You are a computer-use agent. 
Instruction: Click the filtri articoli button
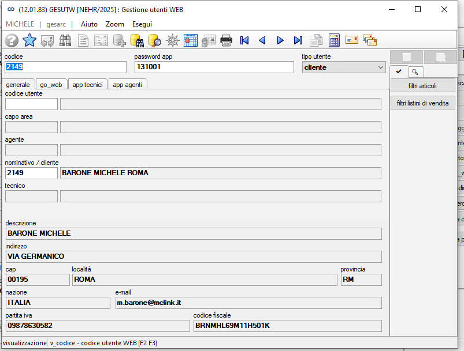(422, 86)
